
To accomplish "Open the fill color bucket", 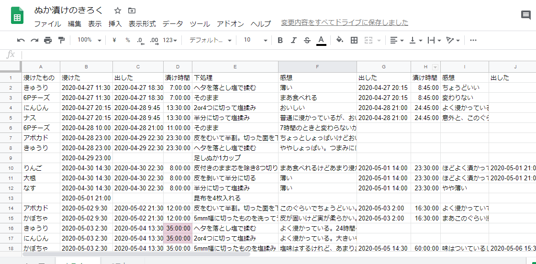I will (339, 40).
